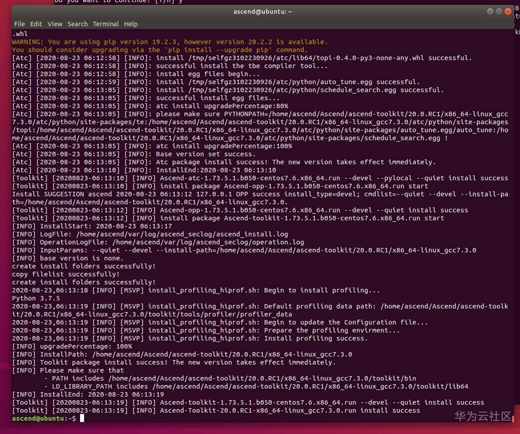Image resolution: width=520 pixels, height=434 pixels.
Task: Click Ascend-toolkit-1.73.5.1 --devel install success line
Action: click(248, 402)
